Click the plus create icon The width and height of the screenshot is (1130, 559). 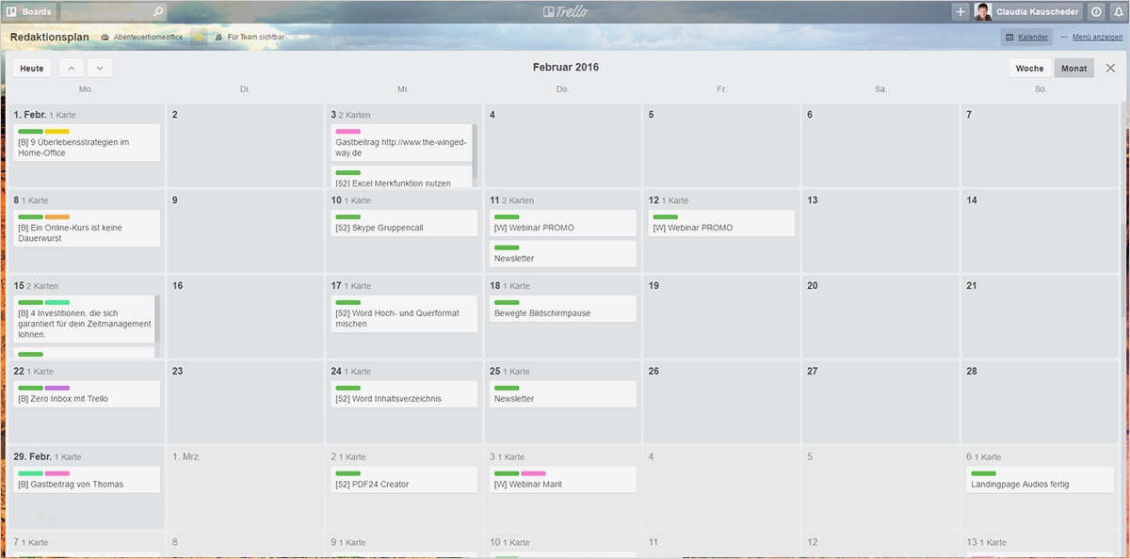960,12
